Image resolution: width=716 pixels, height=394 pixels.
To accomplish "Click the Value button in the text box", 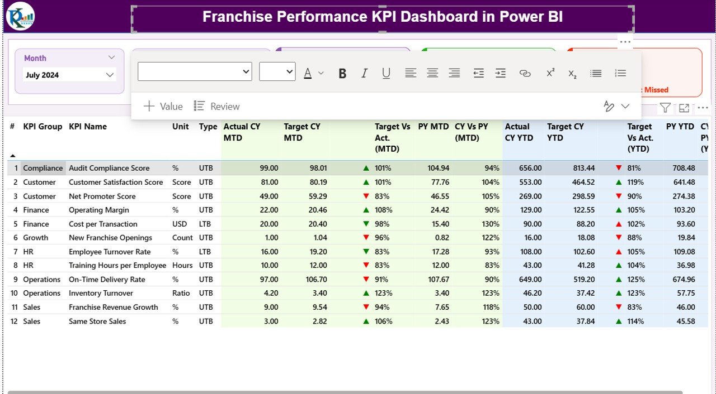I will [x=163, y=106].
